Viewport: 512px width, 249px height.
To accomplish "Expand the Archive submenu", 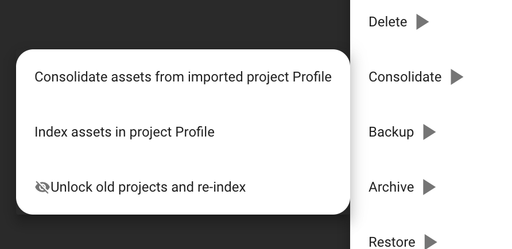I will point(429,187).
